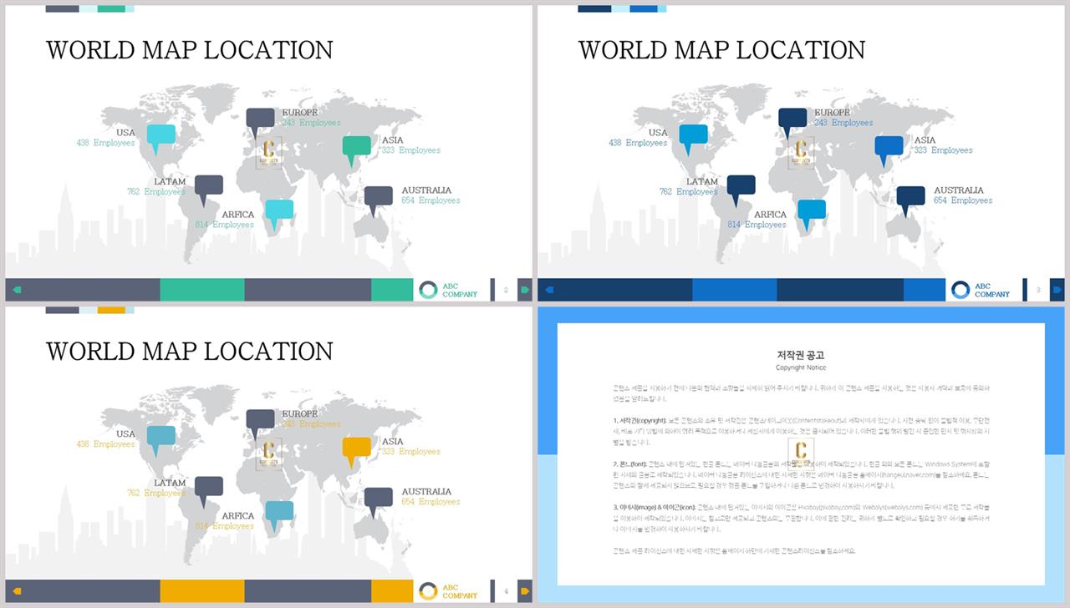This screenshot has height=608, width=1070.
Task: Click '814 Employees' text on yellow slide 4
Action: click(224, 526)
